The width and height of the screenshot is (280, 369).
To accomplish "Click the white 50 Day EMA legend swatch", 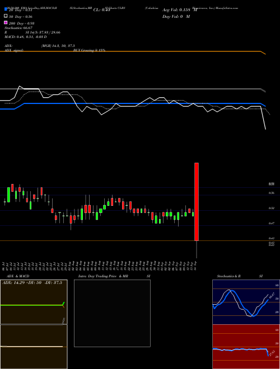I will (x=6, y=16).
